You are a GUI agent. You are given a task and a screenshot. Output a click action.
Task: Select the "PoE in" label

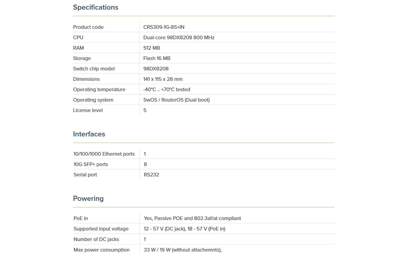(81, 219)
